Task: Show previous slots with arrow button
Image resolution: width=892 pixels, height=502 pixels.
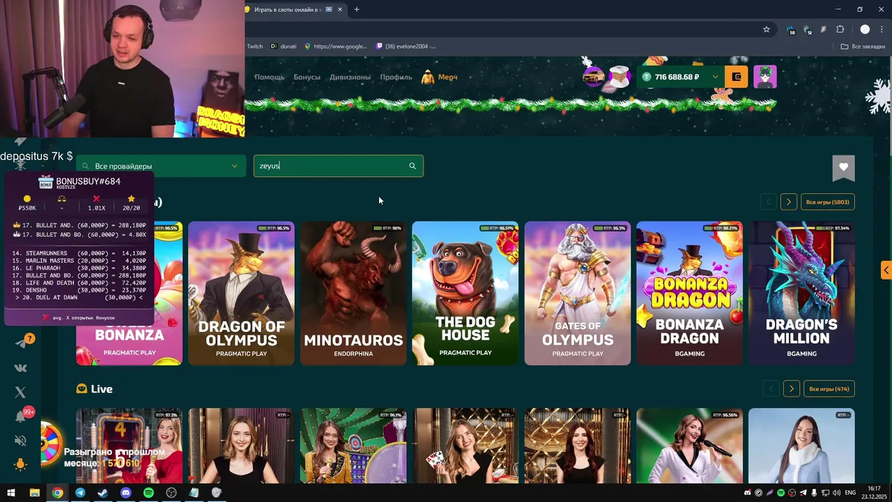Action: tap(768, 202)
